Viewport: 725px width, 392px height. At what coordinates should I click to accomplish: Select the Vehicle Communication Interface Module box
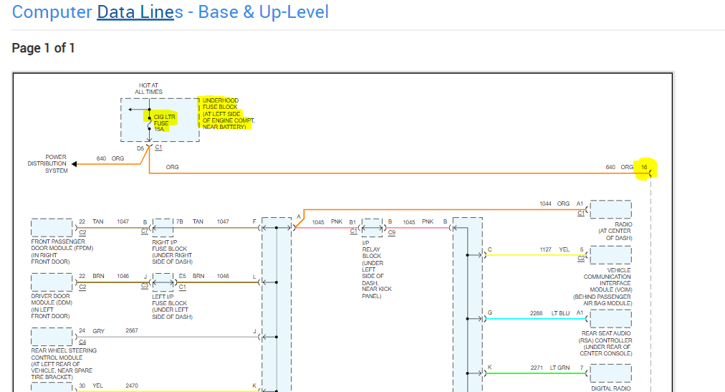[x=610, y=255]
